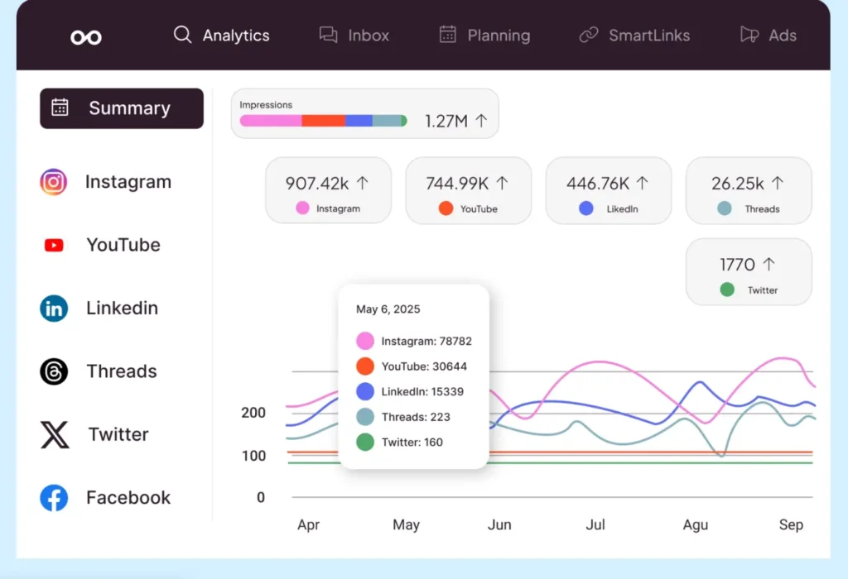Click the YouTube play icon
Viewport: 848px width, 579px height.
[53, 245]
